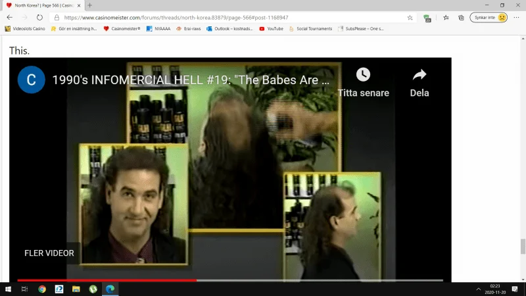Open Task View in the taskbar
This screenshot has height=296, width=526.
24,289
